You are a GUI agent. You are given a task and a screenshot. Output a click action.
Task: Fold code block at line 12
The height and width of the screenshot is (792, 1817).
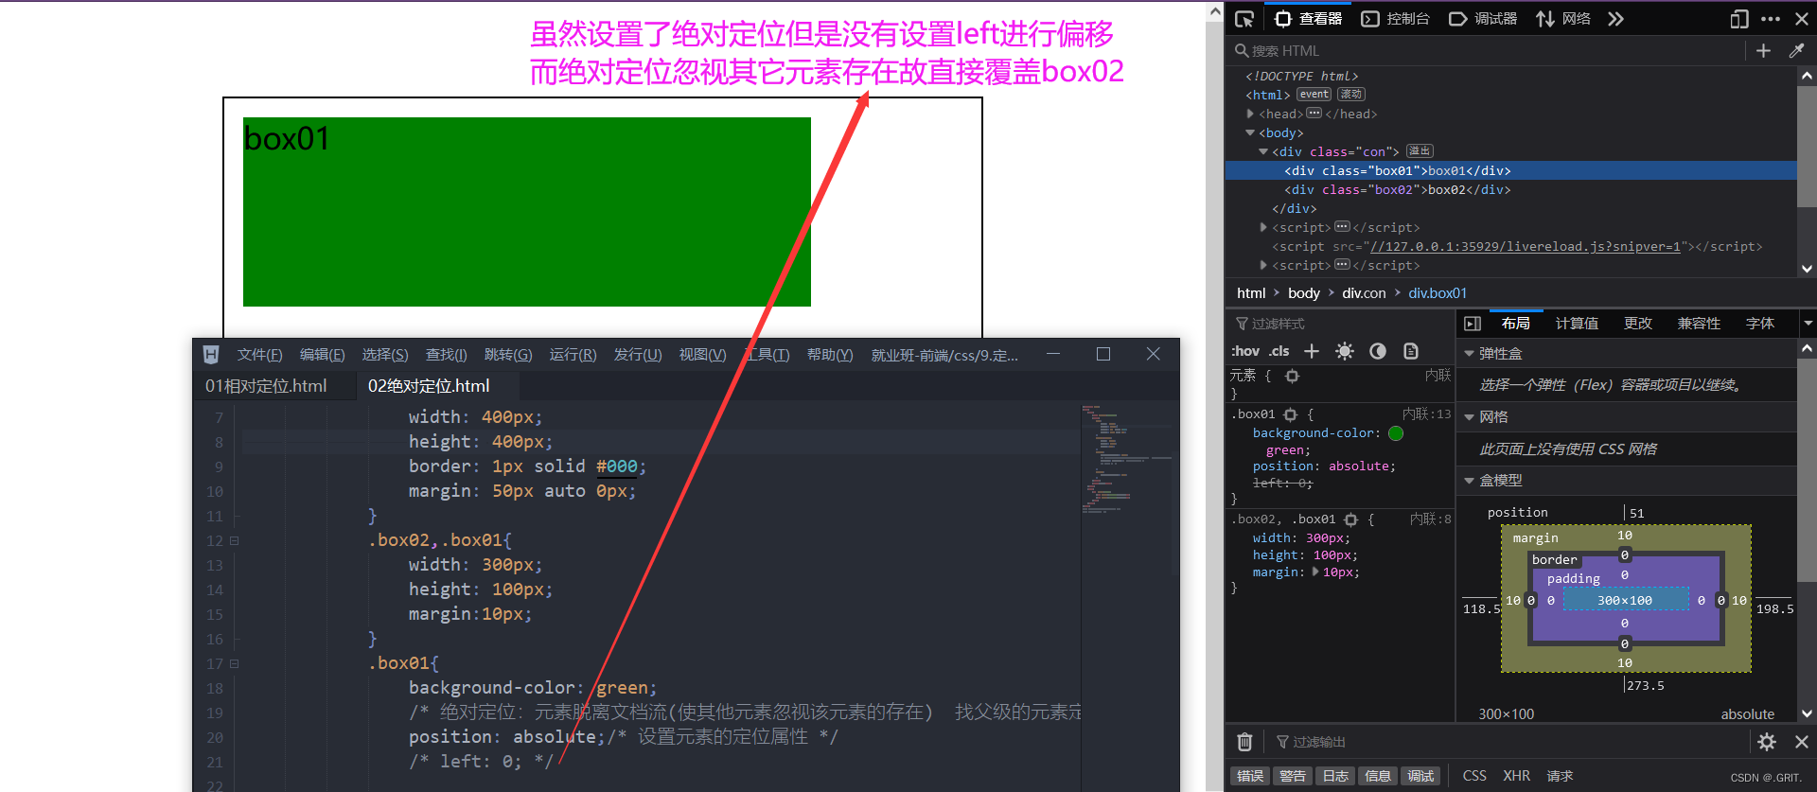tap(234, 541)
